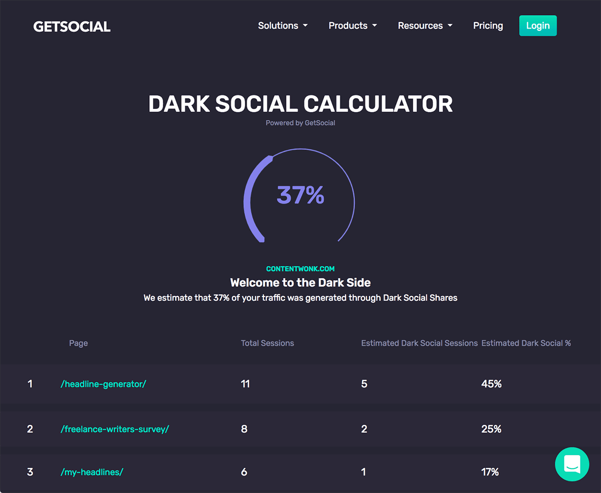Click the Login button
Screen dimensions: 601x493
pos(538,25)
